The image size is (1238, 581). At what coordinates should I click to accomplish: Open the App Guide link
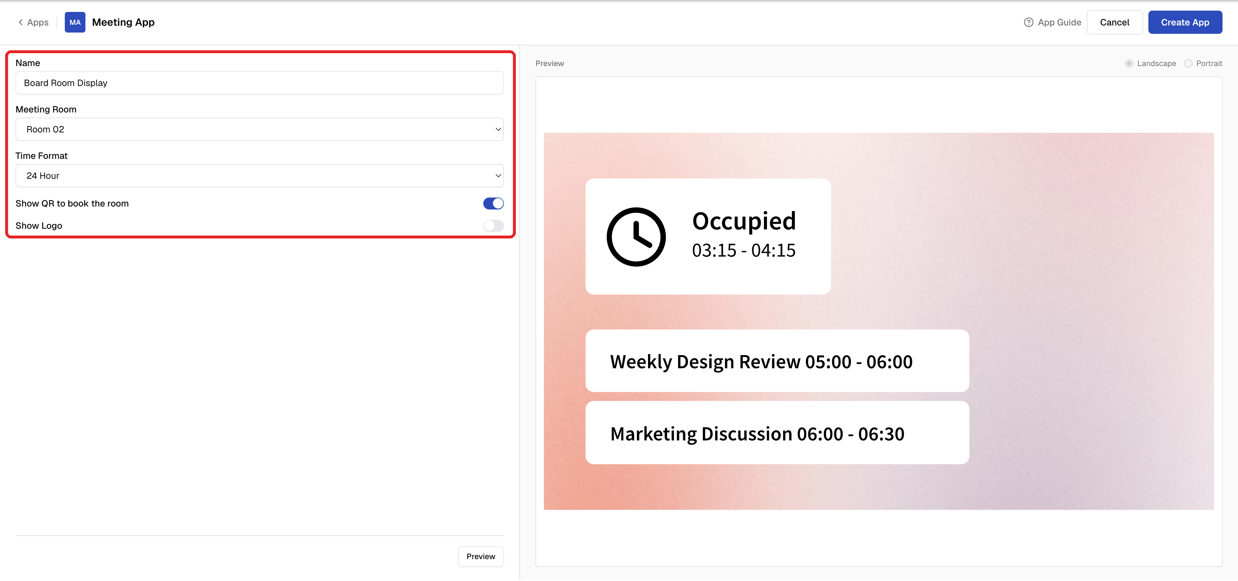pos(1053,22)
